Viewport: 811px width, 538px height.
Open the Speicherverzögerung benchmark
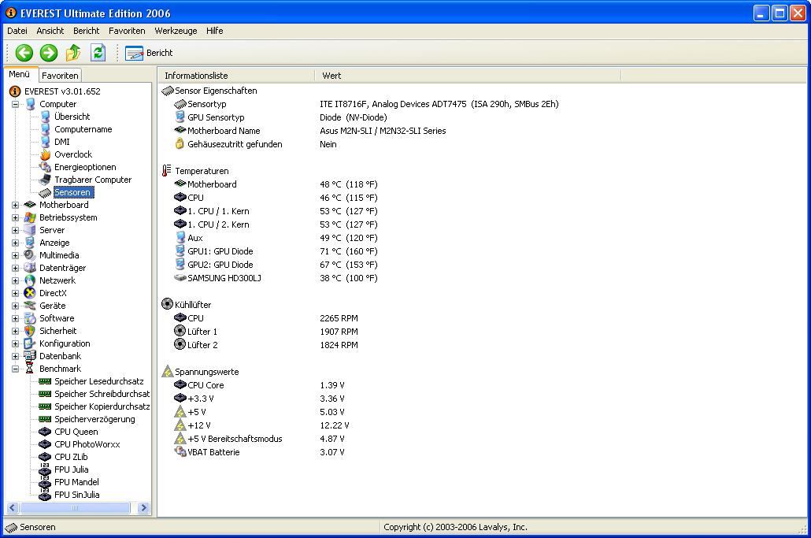94,420
